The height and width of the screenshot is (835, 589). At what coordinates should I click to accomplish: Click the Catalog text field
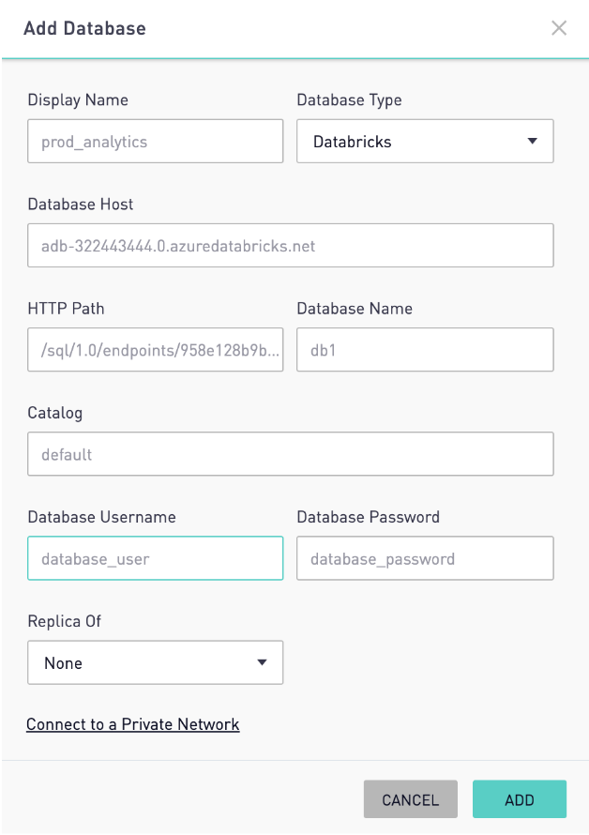pos(291,454)
